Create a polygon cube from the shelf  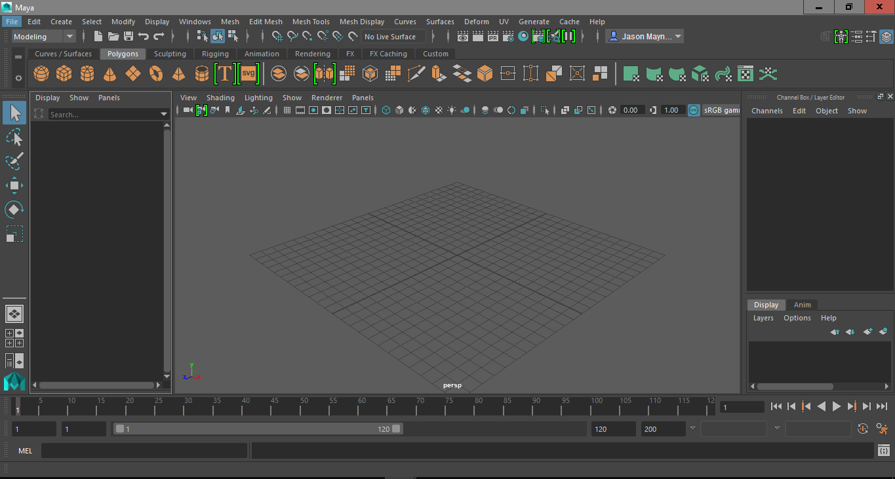click(x=64, y=73)
